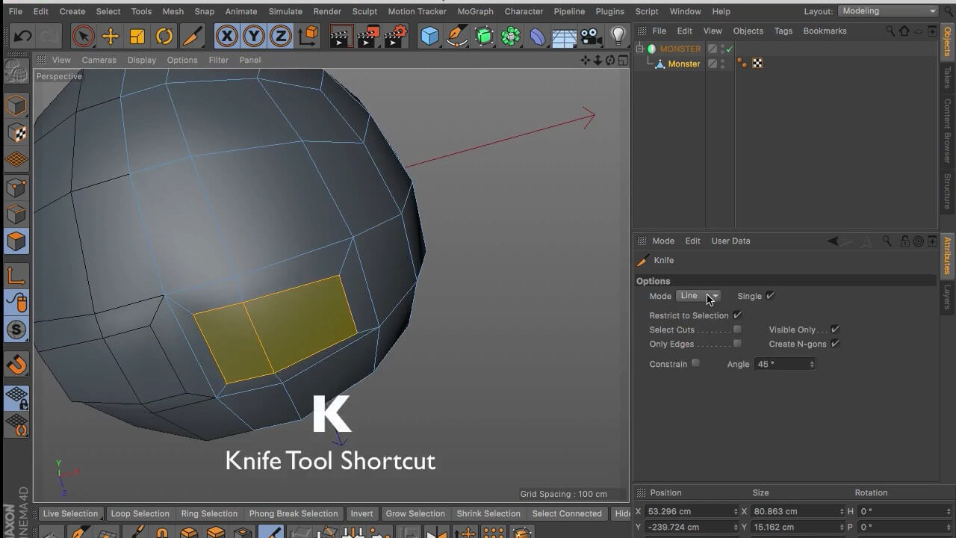The image size is (956, 538).
Task: Enable the snapping magnet icon
Action: point(16,364)
